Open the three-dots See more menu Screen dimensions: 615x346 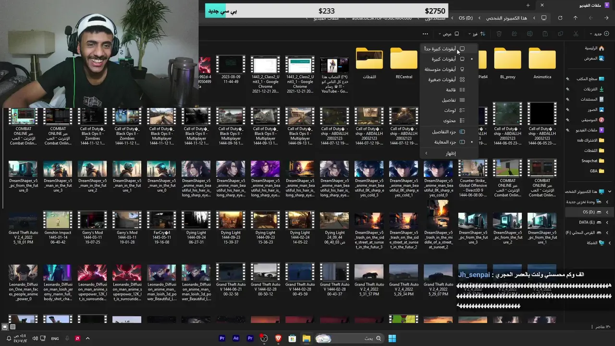tap(425, 34)
